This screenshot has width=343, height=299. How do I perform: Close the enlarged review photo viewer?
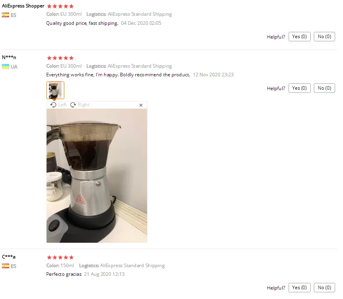tap(141, 105)
